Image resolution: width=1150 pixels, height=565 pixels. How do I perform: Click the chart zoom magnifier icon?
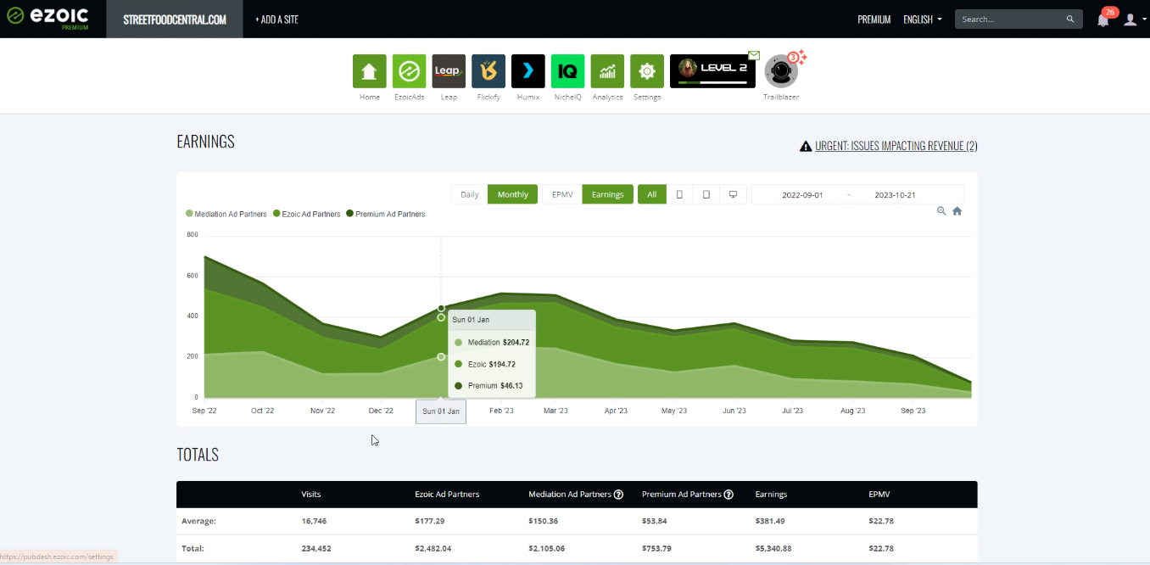pyautogui.click(x=941, y=211)
